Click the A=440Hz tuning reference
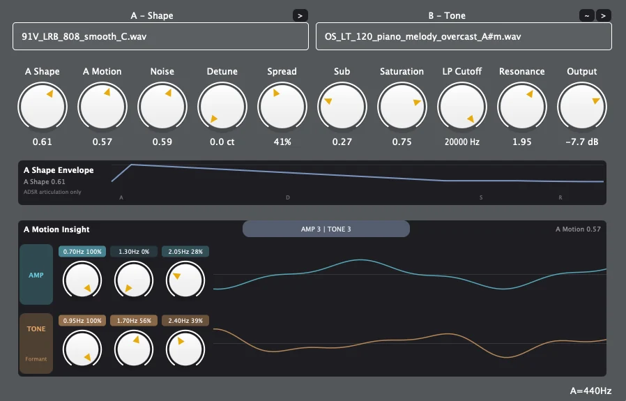 pos(592,391)
